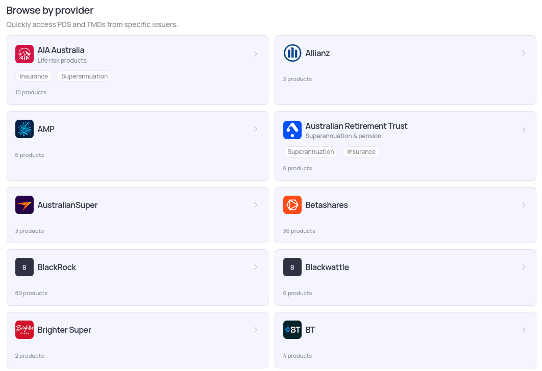Click the "Life risk products" subtitle

(62, 61)
